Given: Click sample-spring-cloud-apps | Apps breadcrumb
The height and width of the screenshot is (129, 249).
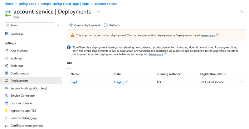Looking at the screenshot, I should click(65, 4).
